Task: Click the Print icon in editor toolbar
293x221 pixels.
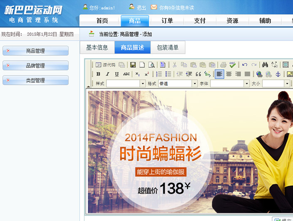Action: click(223, 65)
